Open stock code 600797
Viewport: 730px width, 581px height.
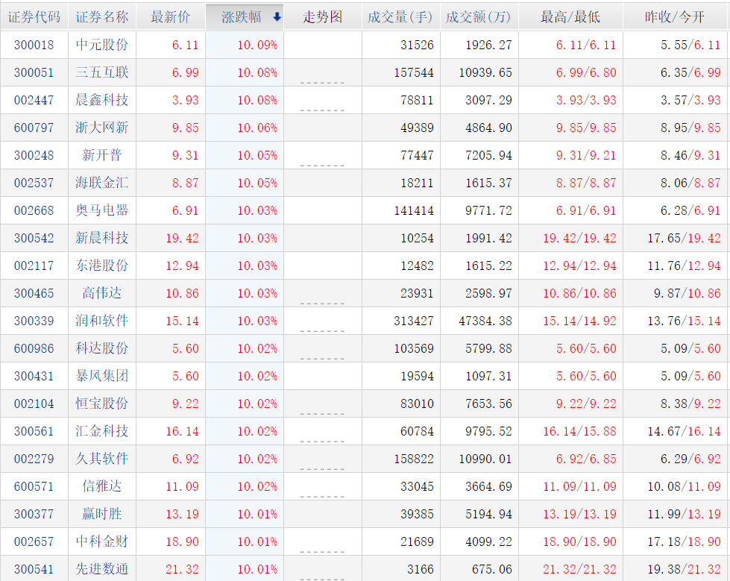click(x=34, y=128)
